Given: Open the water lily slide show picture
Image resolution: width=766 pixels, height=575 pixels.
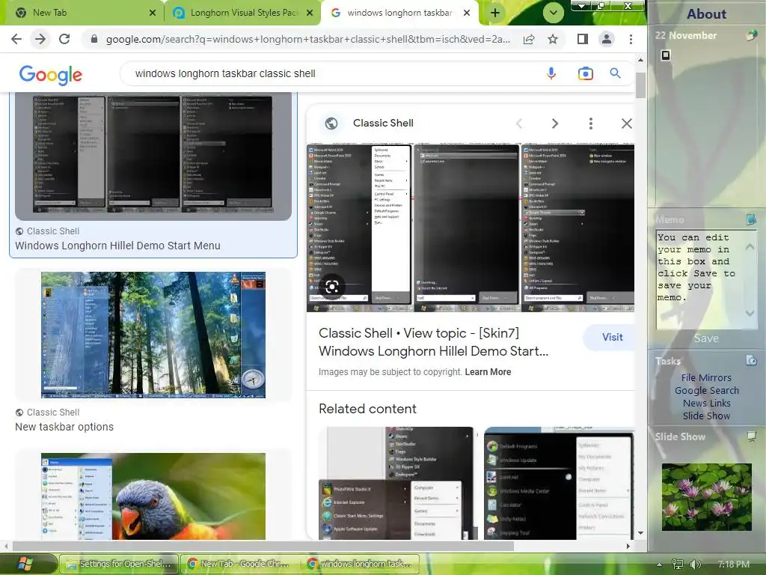Looking at the screenshot, I should tap(706, 497).
